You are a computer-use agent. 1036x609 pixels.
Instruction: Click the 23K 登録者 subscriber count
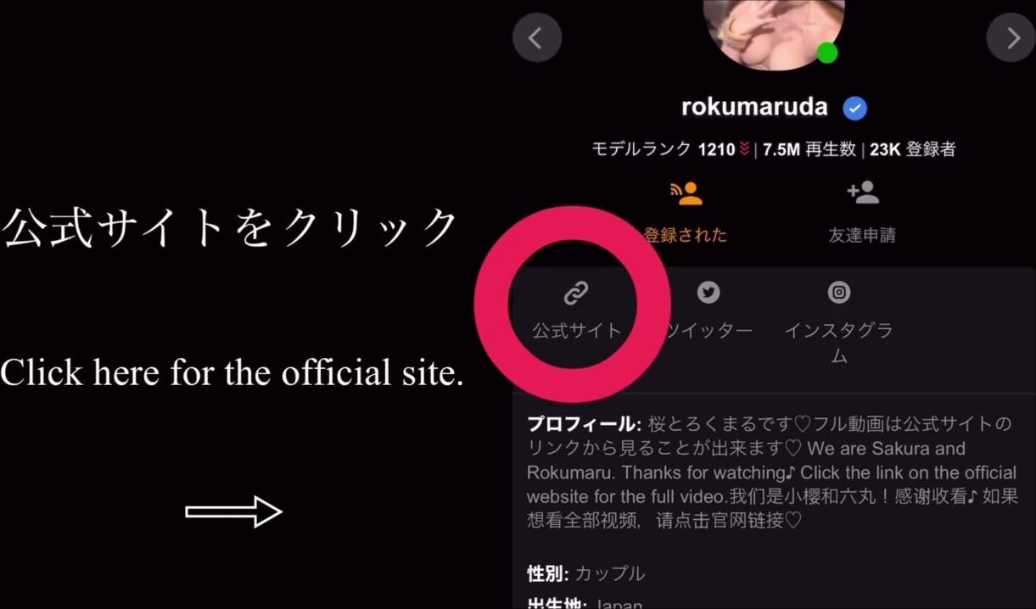coord(913,149)
